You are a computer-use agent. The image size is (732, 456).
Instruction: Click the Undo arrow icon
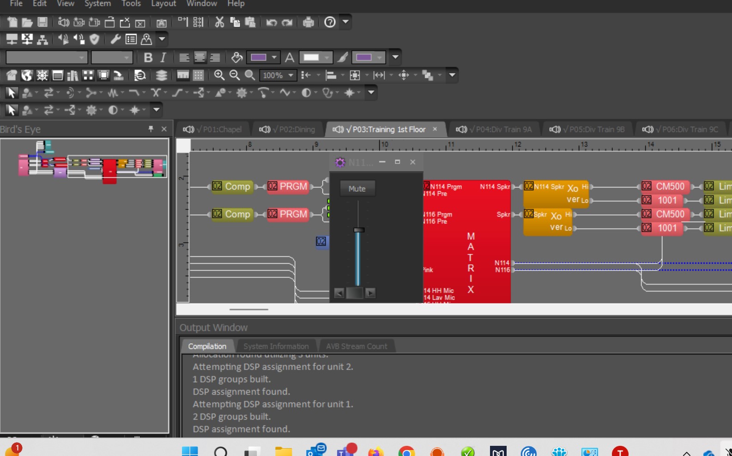[271, 22]
